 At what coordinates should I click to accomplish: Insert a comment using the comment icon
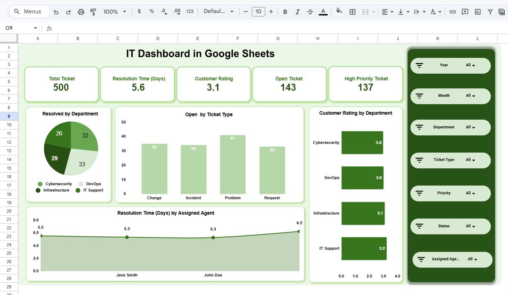[465, 11]
